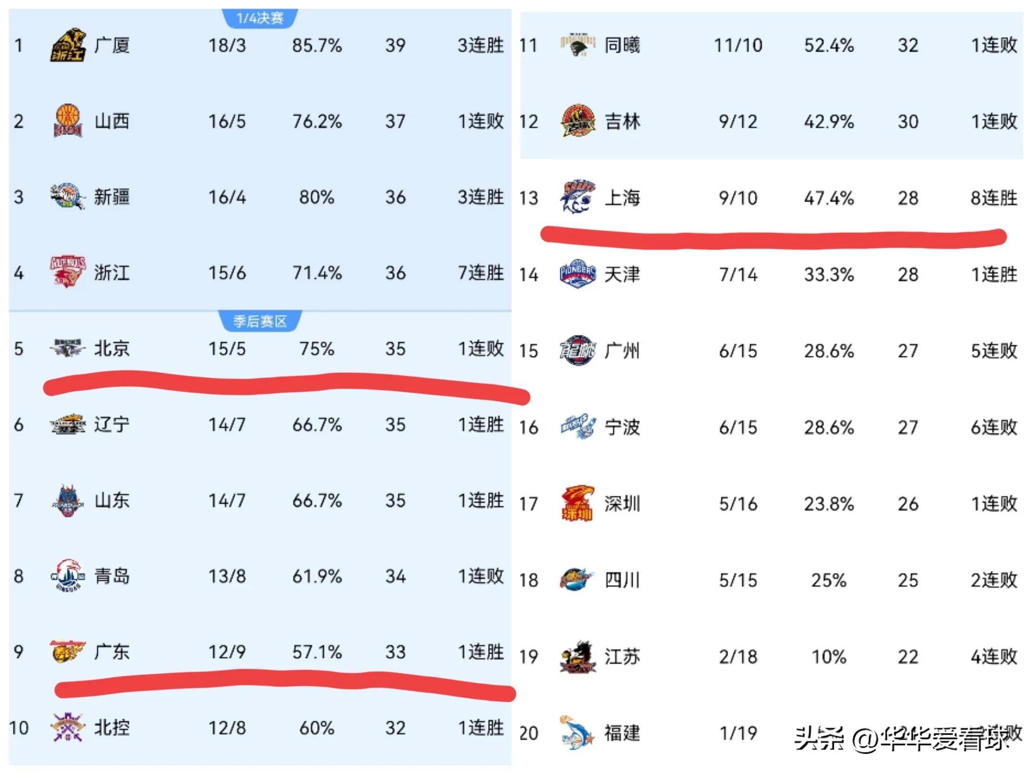Open the 浙江 team logo
Screen dimensions: 1032x774
pyautogui.click(x=68, y=272)
